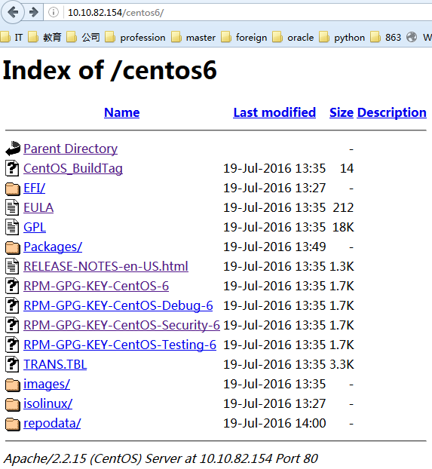Click the folder icon beside Packages/
Image resolution: width=432 pixels, height=469 pixels.
point(13,247)
